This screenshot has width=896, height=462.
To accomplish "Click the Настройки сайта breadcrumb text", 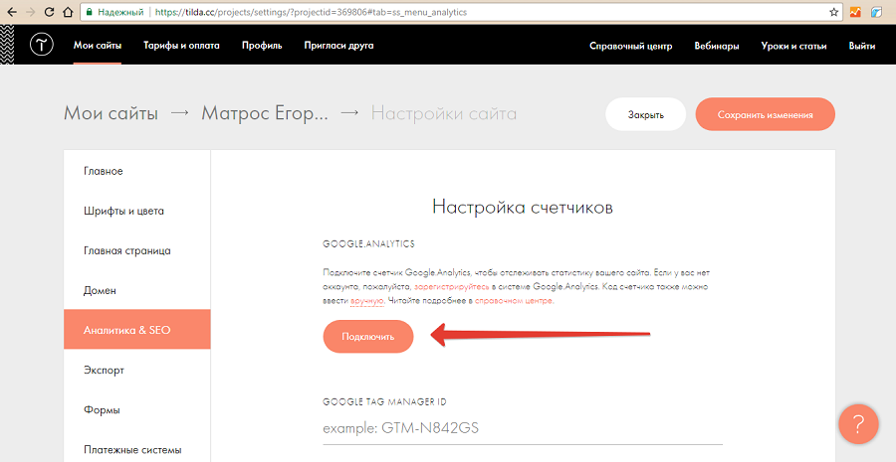I will (x=443, y=113).
